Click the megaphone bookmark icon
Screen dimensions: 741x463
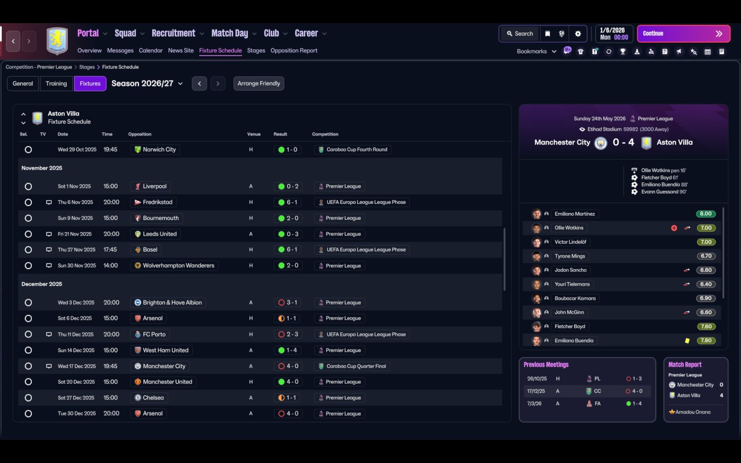(679, 52)
